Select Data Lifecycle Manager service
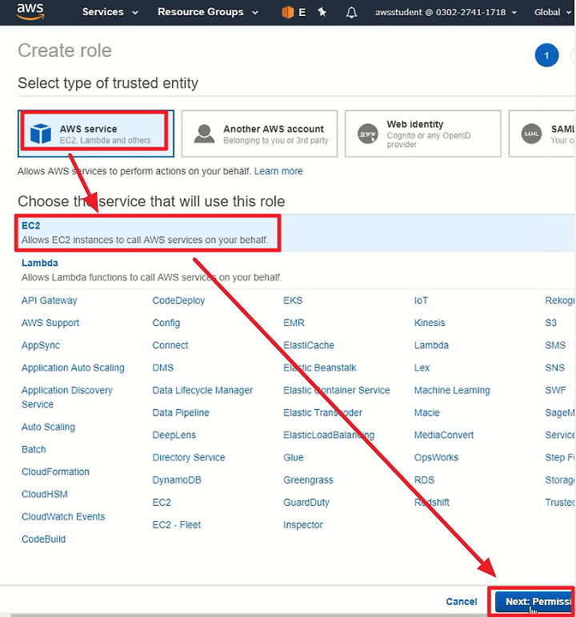This screenshot has width=576, height=617. [202, 390]
